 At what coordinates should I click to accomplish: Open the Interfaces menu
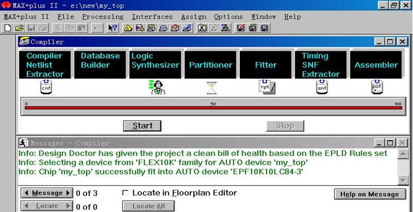click(152, 17)
